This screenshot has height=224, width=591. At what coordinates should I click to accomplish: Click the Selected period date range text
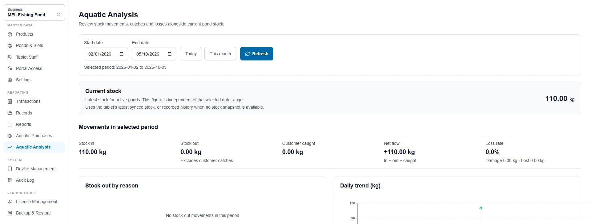click(x=125, y=67)
